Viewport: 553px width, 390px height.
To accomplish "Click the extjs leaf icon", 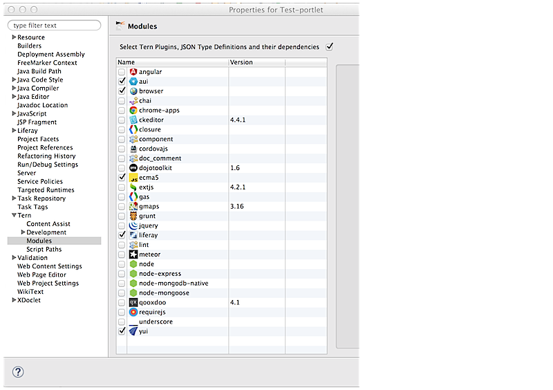I will click(x=133, y=187).
